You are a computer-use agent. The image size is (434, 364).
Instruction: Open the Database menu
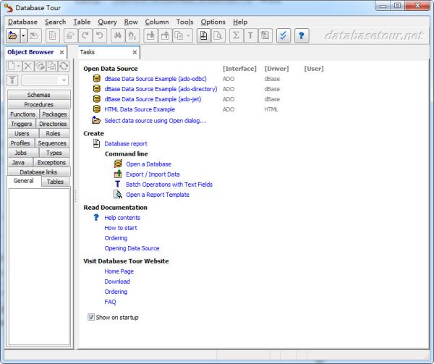22,22
